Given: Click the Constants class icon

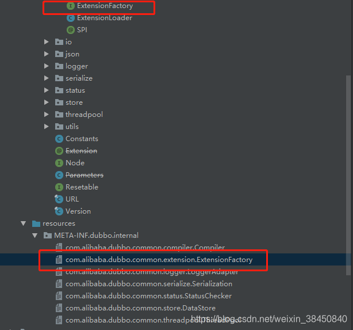Looking at the screenshot, I should [x=59, y=139].
